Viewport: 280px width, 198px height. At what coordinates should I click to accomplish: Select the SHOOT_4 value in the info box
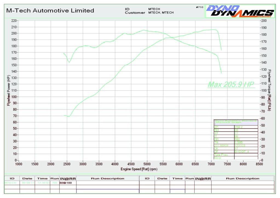pyautogui.click(x=242, y=152)
